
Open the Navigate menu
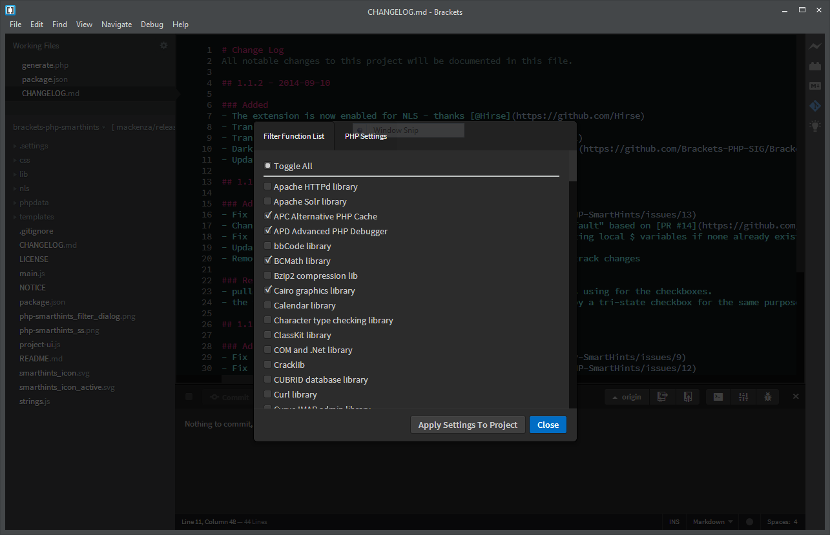(116, 25)
